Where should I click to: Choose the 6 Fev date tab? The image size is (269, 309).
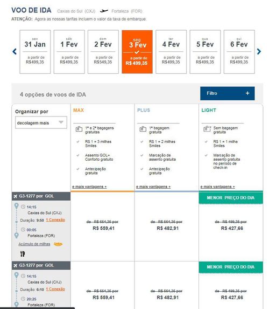point(239,52)
